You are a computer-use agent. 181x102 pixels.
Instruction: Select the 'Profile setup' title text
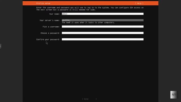point(43,3)
